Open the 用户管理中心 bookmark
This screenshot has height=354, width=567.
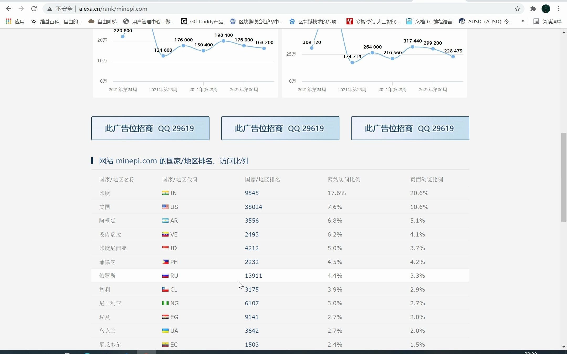(x=149, y=22)
